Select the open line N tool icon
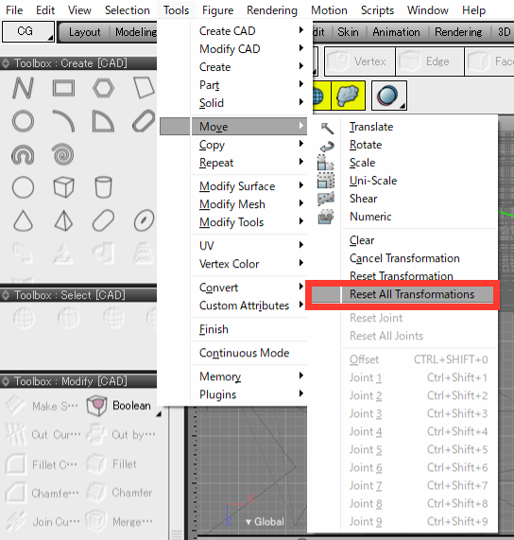The width and height of the screenshot is (514, 540). click(23, 88)
